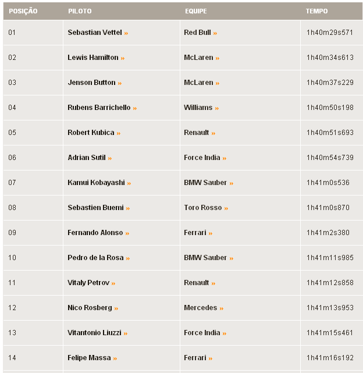Click the Pedro de la Rosa link
Screen dimensions: 363x373
tap(95, 258)
